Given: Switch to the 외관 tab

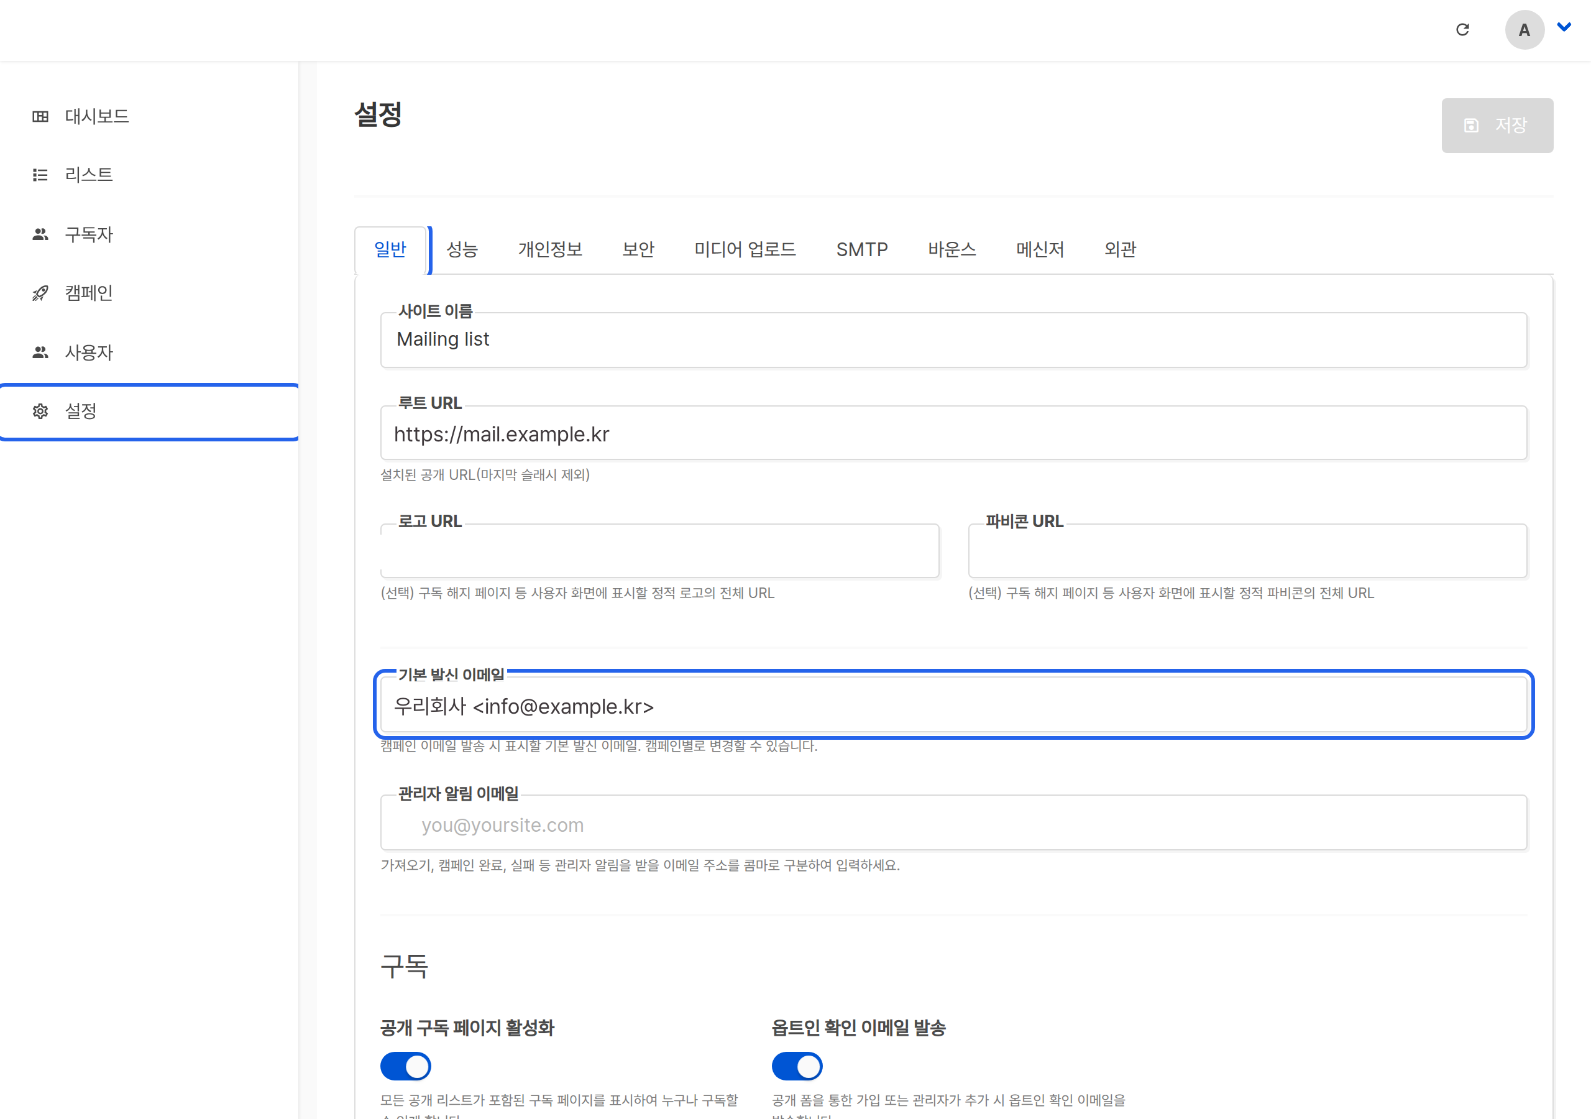Looking at the screenshot, I should [x=1121, y=249].
